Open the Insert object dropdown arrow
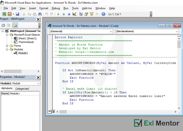Screen dimensions: 183x131 pyautogui.click(x=13, y=14)
